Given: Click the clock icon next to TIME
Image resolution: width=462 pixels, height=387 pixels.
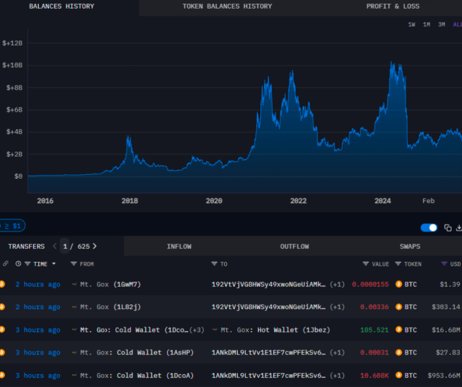Looking at the screenshot, I should click(x=18, y=264).
